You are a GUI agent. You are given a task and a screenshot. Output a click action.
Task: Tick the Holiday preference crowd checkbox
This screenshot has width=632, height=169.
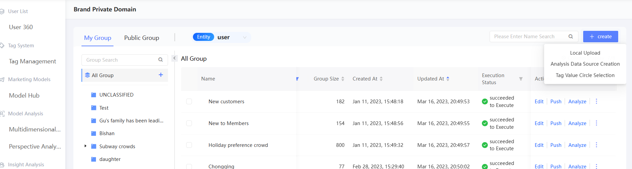coord(189,145)
